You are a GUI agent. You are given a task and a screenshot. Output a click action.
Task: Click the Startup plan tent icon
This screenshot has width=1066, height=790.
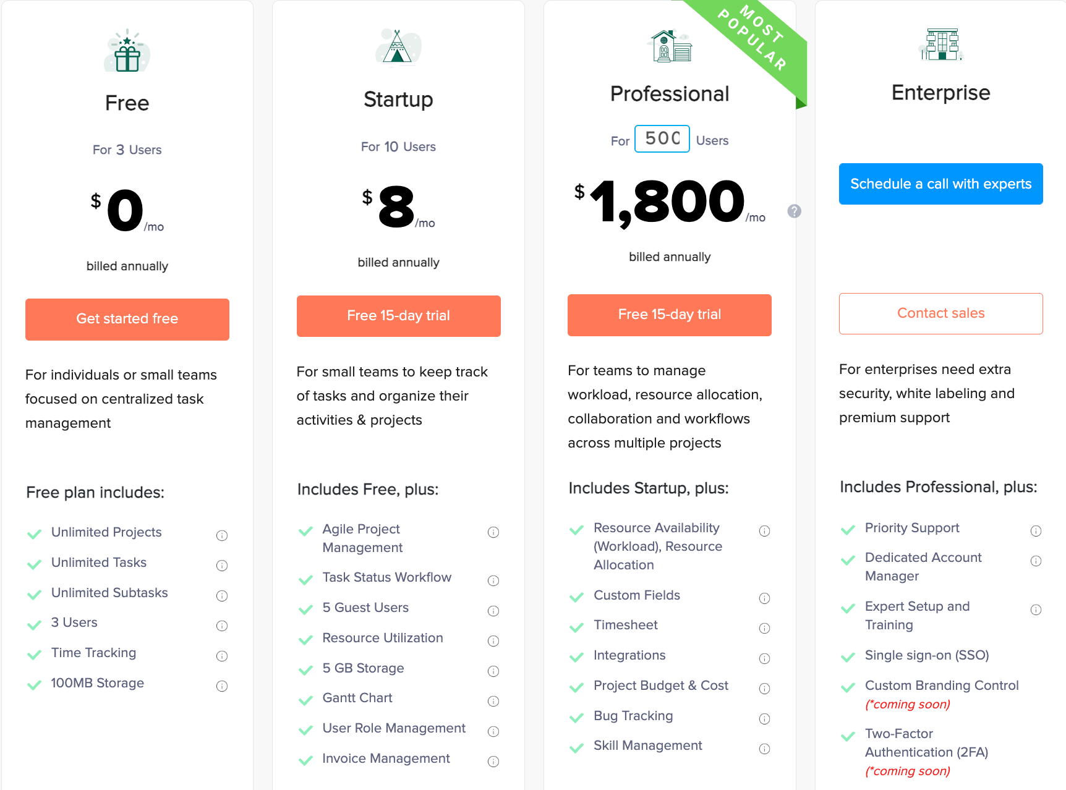pyautogui.click(x=398, y=47)
